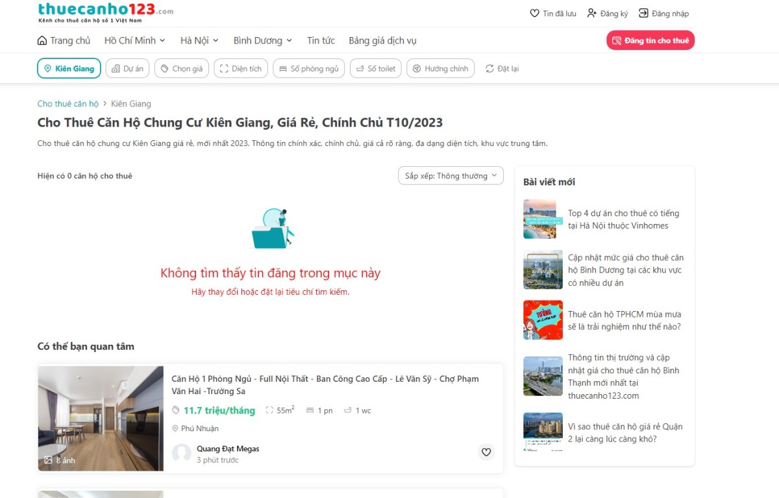This screenshot has height=498, width=779.
Task: Go to Trang chủ
Action: [64, 40]
